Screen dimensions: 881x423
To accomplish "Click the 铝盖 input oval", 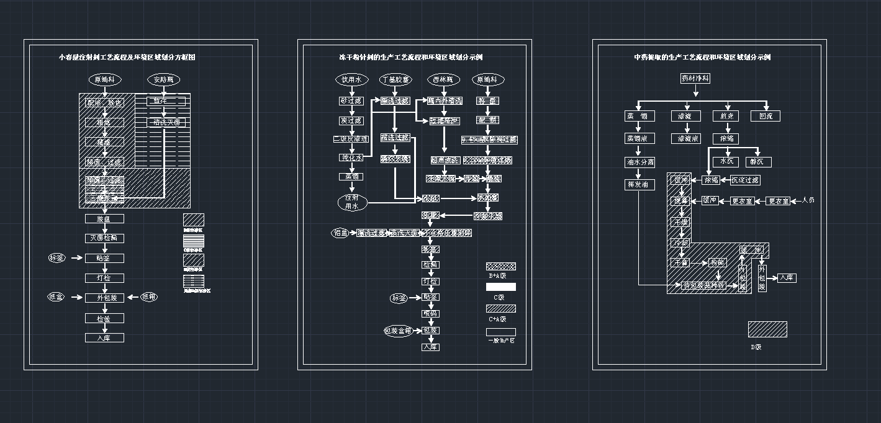I will [x=340, y=233].
